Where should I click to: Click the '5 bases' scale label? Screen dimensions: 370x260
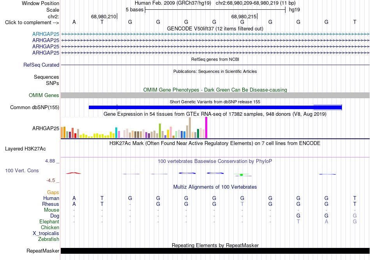coord(134,10)
